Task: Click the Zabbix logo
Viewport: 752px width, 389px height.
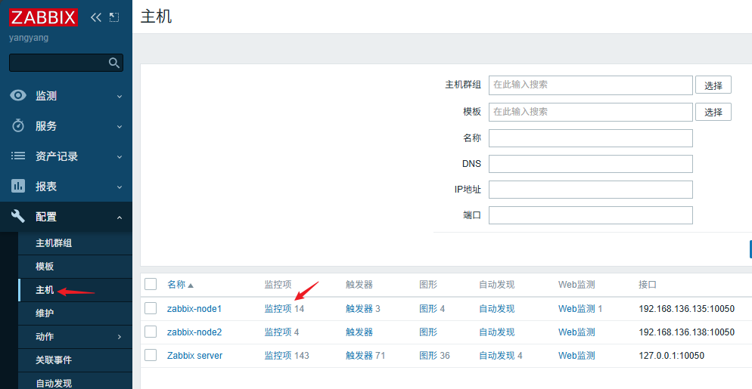Action: click(x=44, y=17)
